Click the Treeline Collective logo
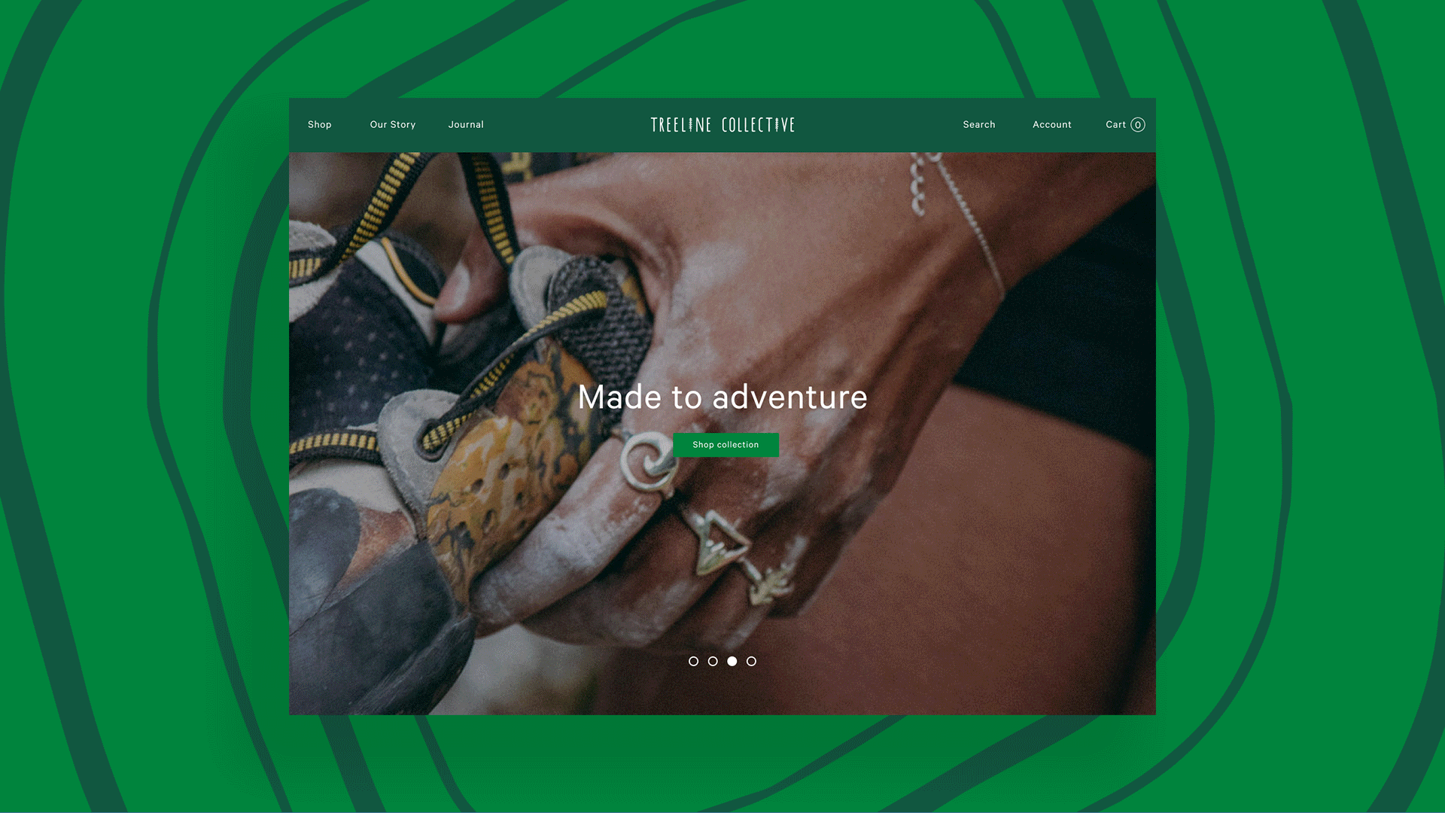The width and height of the screenshot is (1445, 813). [x=722, y=123]
